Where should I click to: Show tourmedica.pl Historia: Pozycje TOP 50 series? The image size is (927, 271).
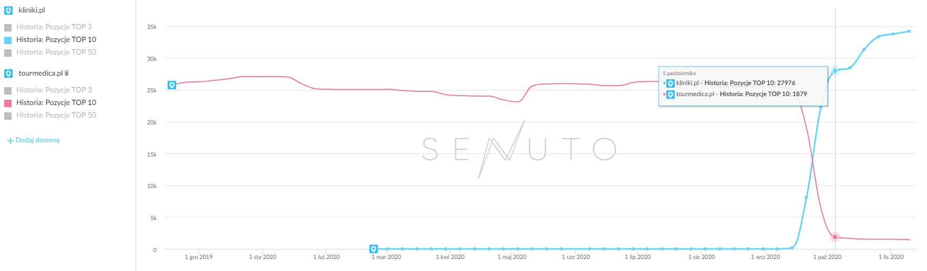56,115
